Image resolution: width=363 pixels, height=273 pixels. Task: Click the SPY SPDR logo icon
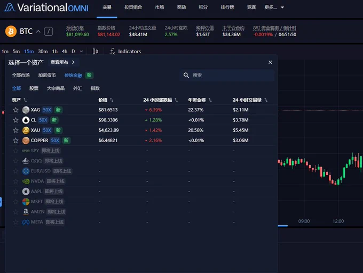26,151
